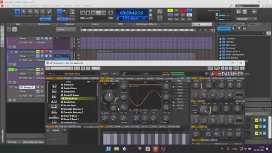272x153 pixels.
Task: Expand the FabFilter plugin folder
Action: tap(220, 42)
